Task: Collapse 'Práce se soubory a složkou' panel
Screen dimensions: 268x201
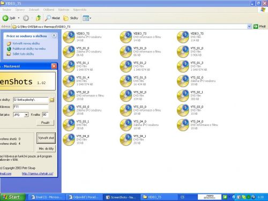Action: [x=54, y=36]
